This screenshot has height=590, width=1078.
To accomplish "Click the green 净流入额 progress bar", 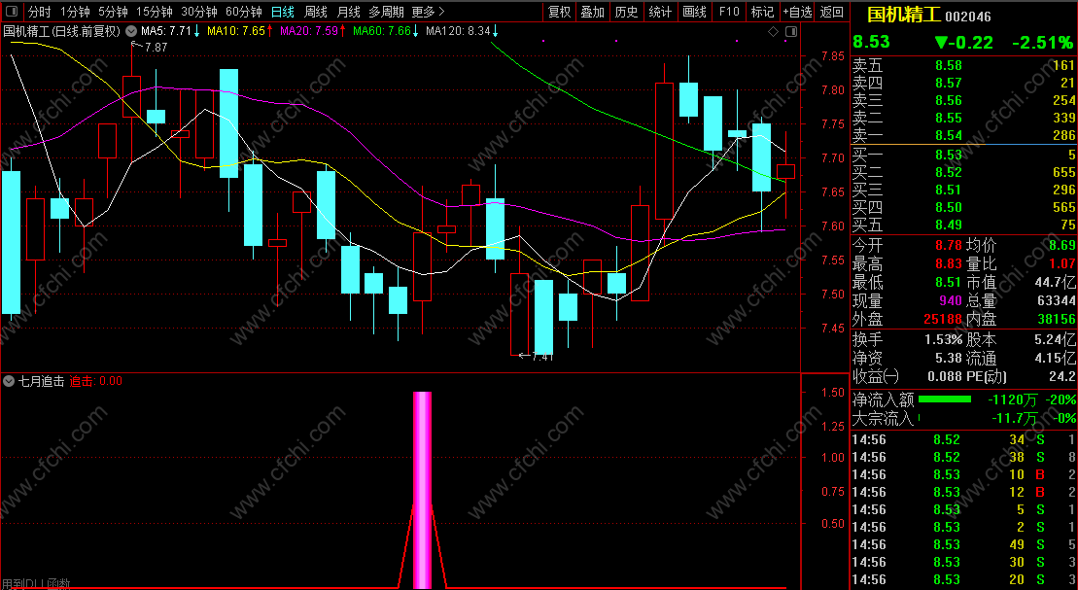I will pyautogui.click(x=945, y=399).
